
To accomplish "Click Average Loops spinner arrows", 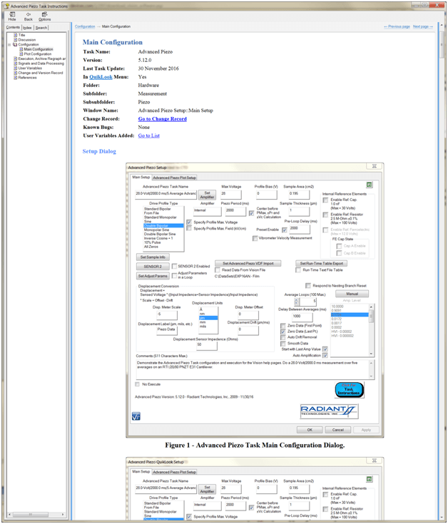I will (x=296, y=302).
